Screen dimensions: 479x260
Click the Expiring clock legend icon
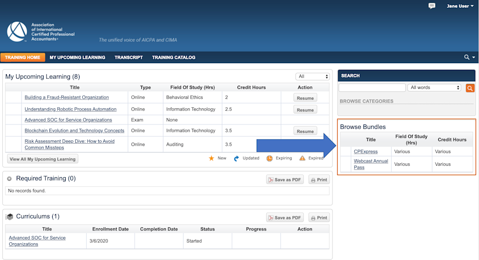(x=269, y=158)
